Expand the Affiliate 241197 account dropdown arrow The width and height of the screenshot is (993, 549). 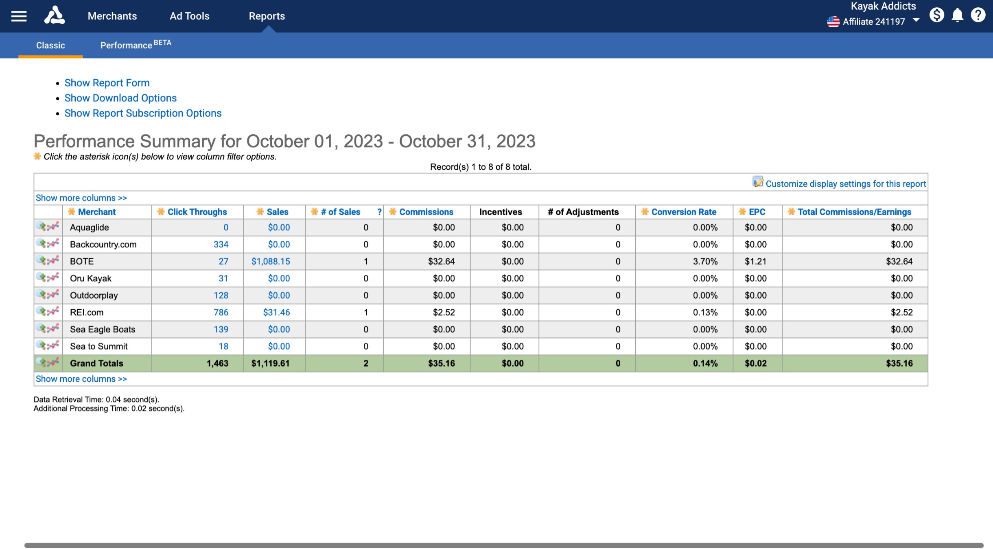pyautogui.click(x=916, y=20)
